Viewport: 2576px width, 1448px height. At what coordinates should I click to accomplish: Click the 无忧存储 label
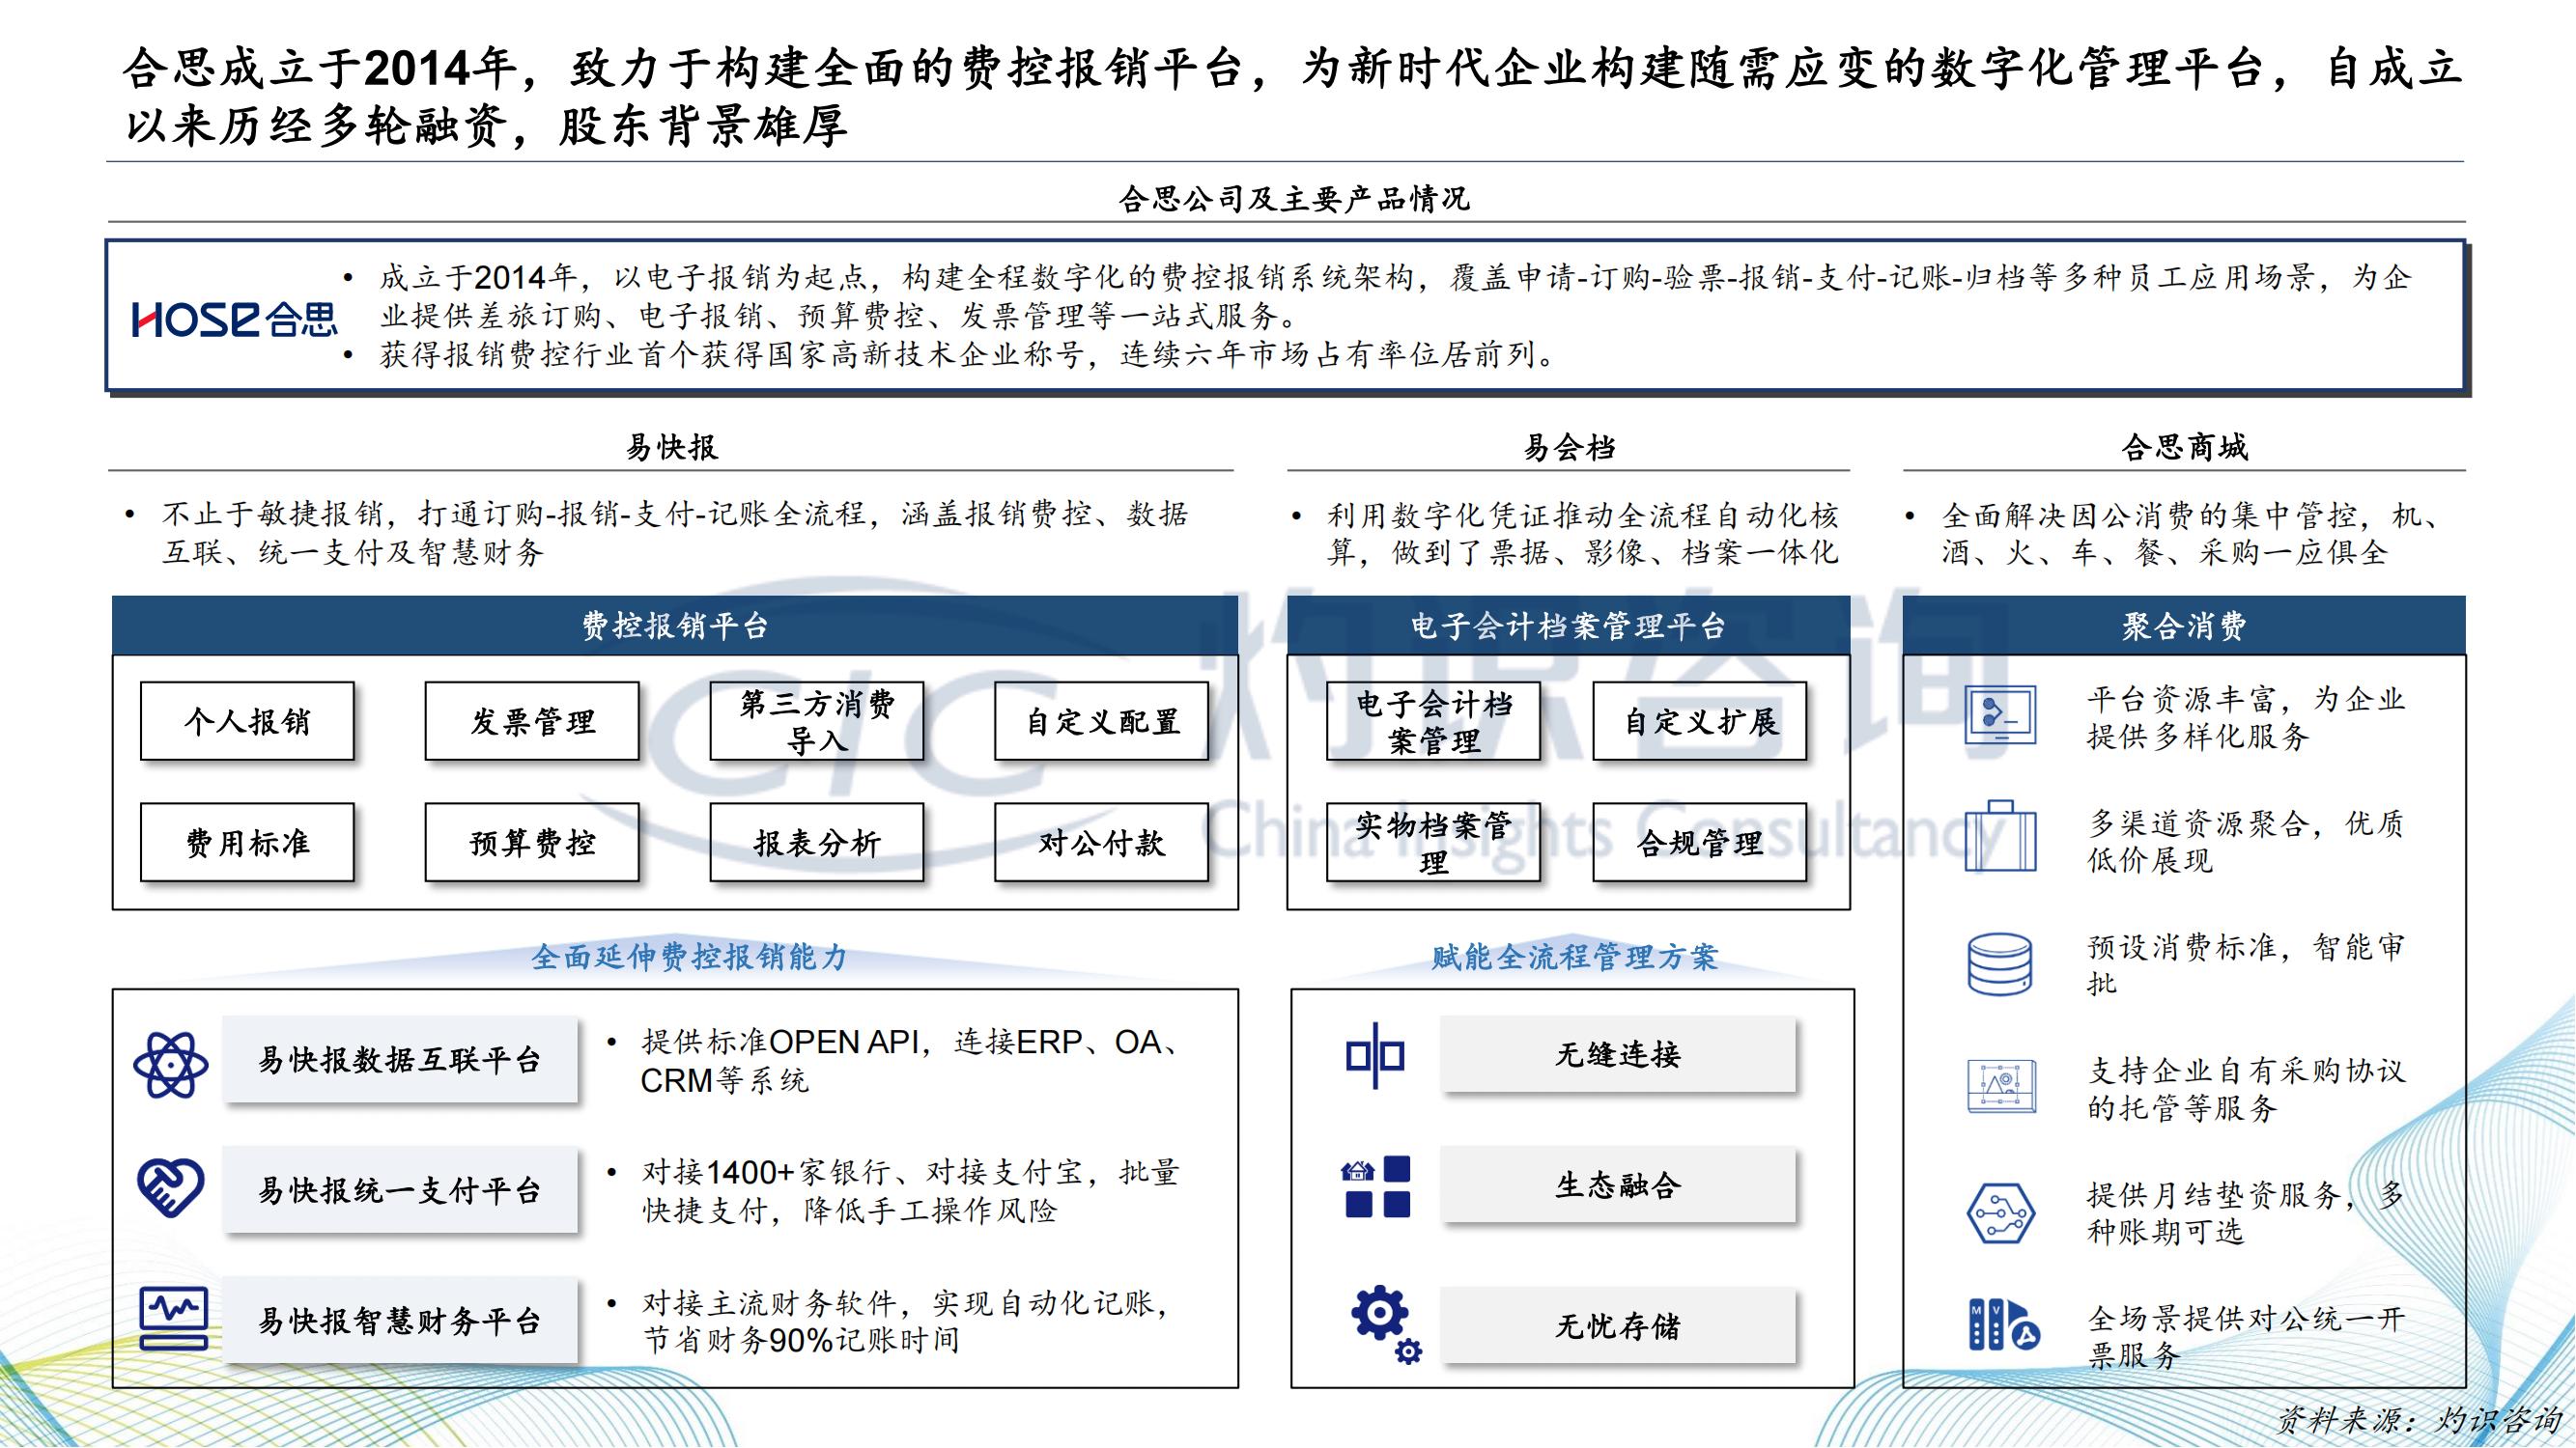pos(1618,1326)
